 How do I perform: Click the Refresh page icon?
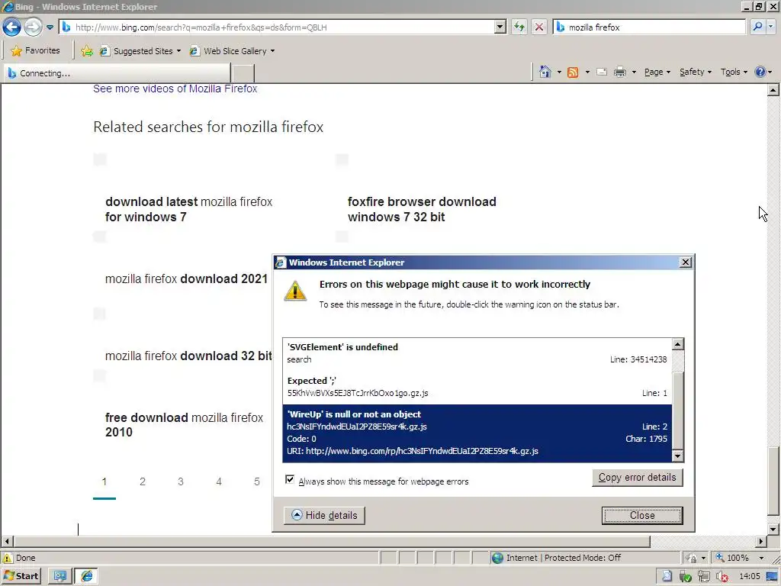click(x=519, y=27)
